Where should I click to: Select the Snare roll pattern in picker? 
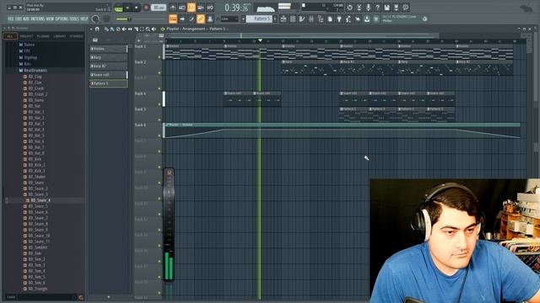point(109,75)
